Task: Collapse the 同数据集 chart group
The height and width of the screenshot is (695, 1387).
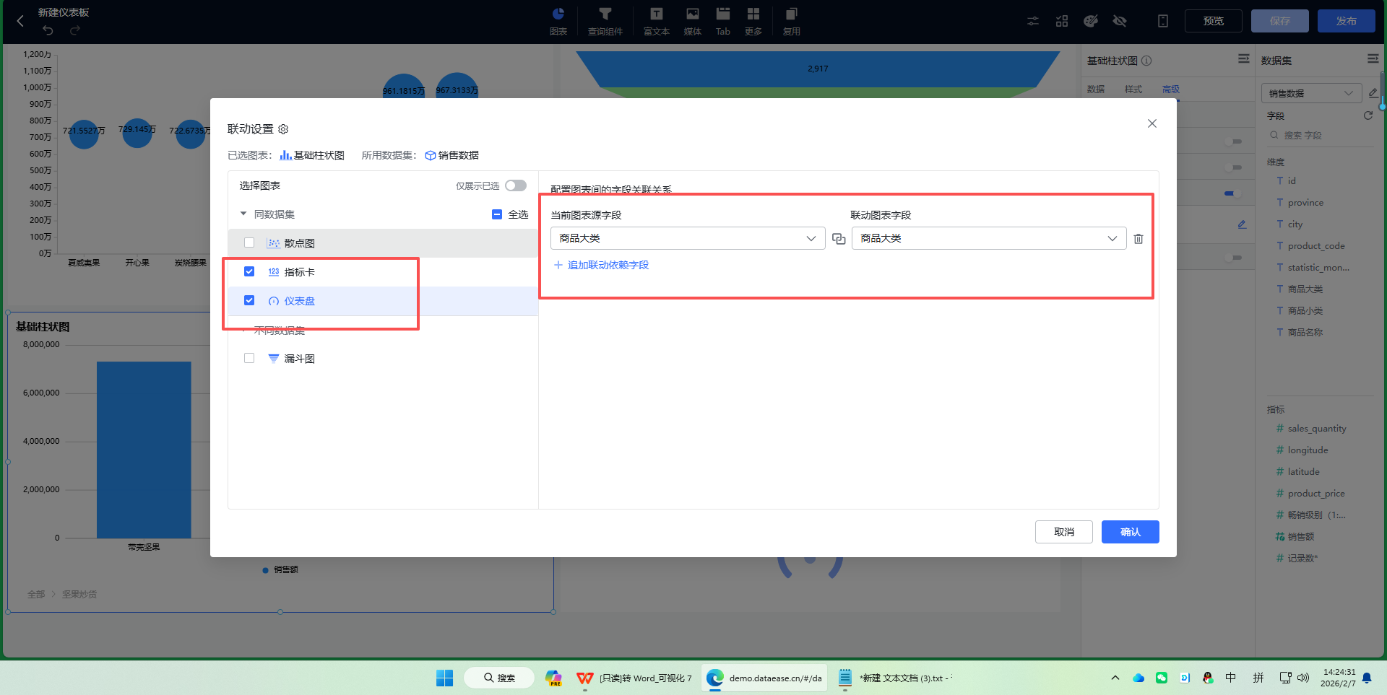Action: click(x=243, y=214)
